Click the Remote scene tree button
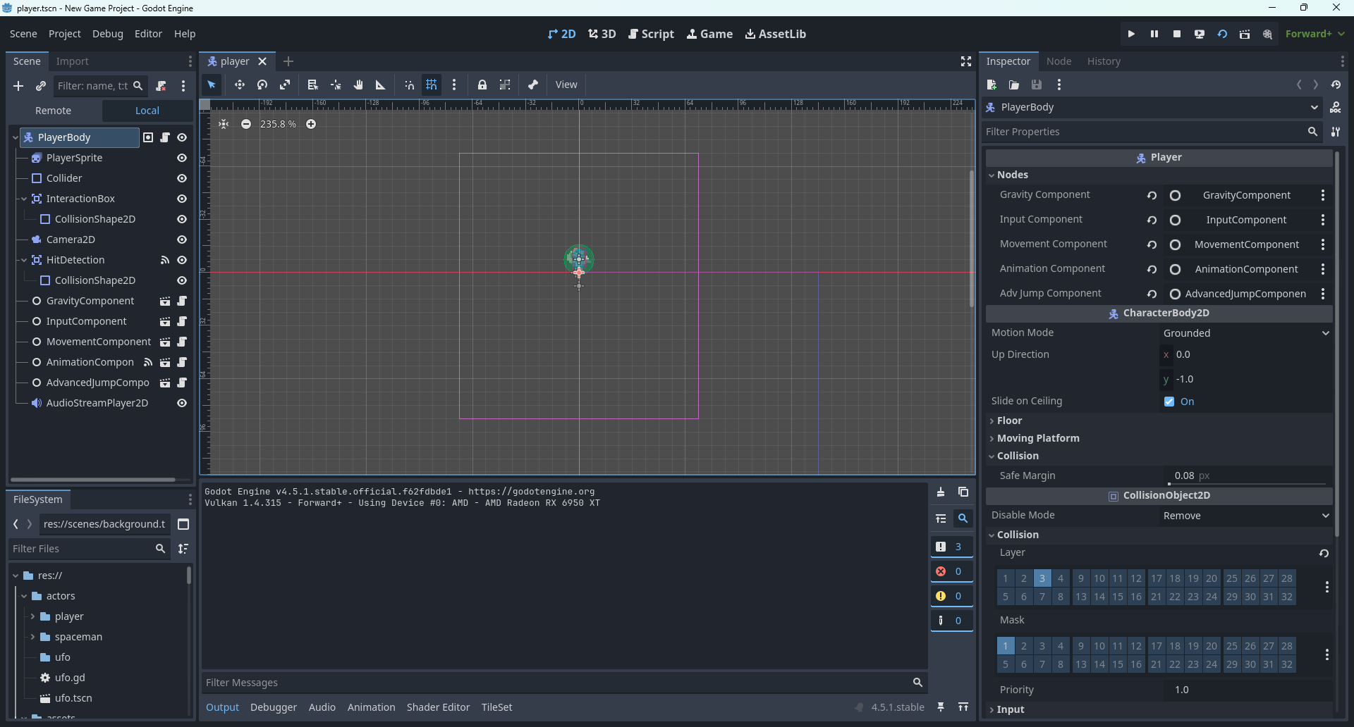Screen dimensions: 1354x727 pyautogui.click(x=54, y=111)
